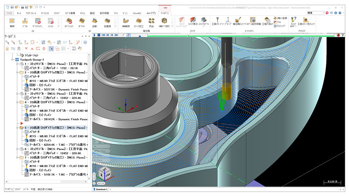
Task: Click the G1 post-process icon in Toolpaths panel
Action: click(64, 42)
